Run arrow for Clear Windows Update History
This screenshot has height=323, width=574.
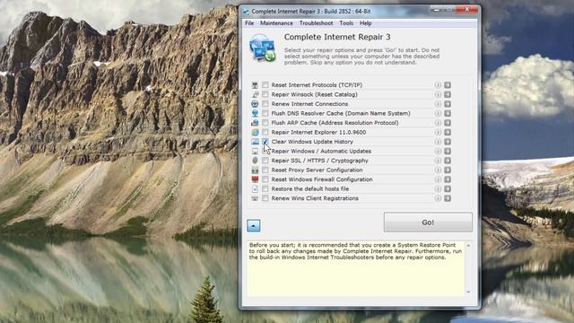(448, 142)
